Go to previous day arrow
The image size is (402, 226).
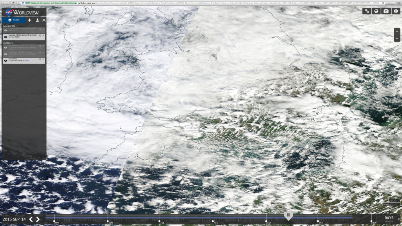pos(31,219)
